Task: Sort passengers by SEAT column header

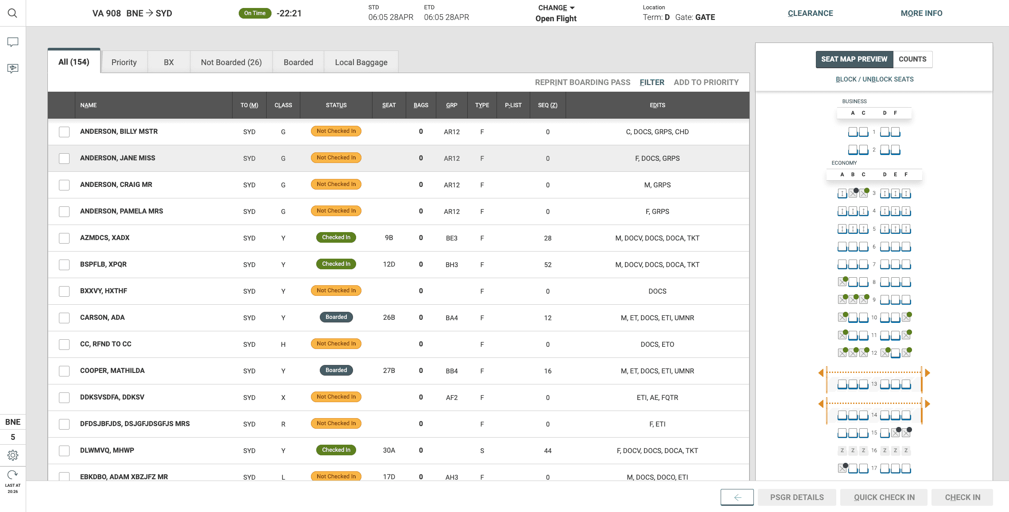Action: [389, 105]
